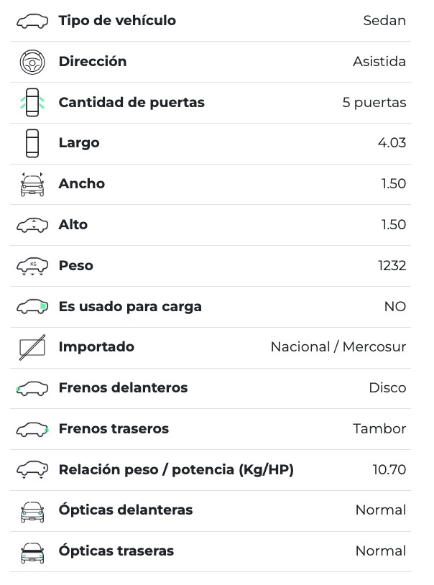The height and width of the screenshot is (585, 434).
Task: Select the Relación peso / potencia label
Action: [176, 470]
